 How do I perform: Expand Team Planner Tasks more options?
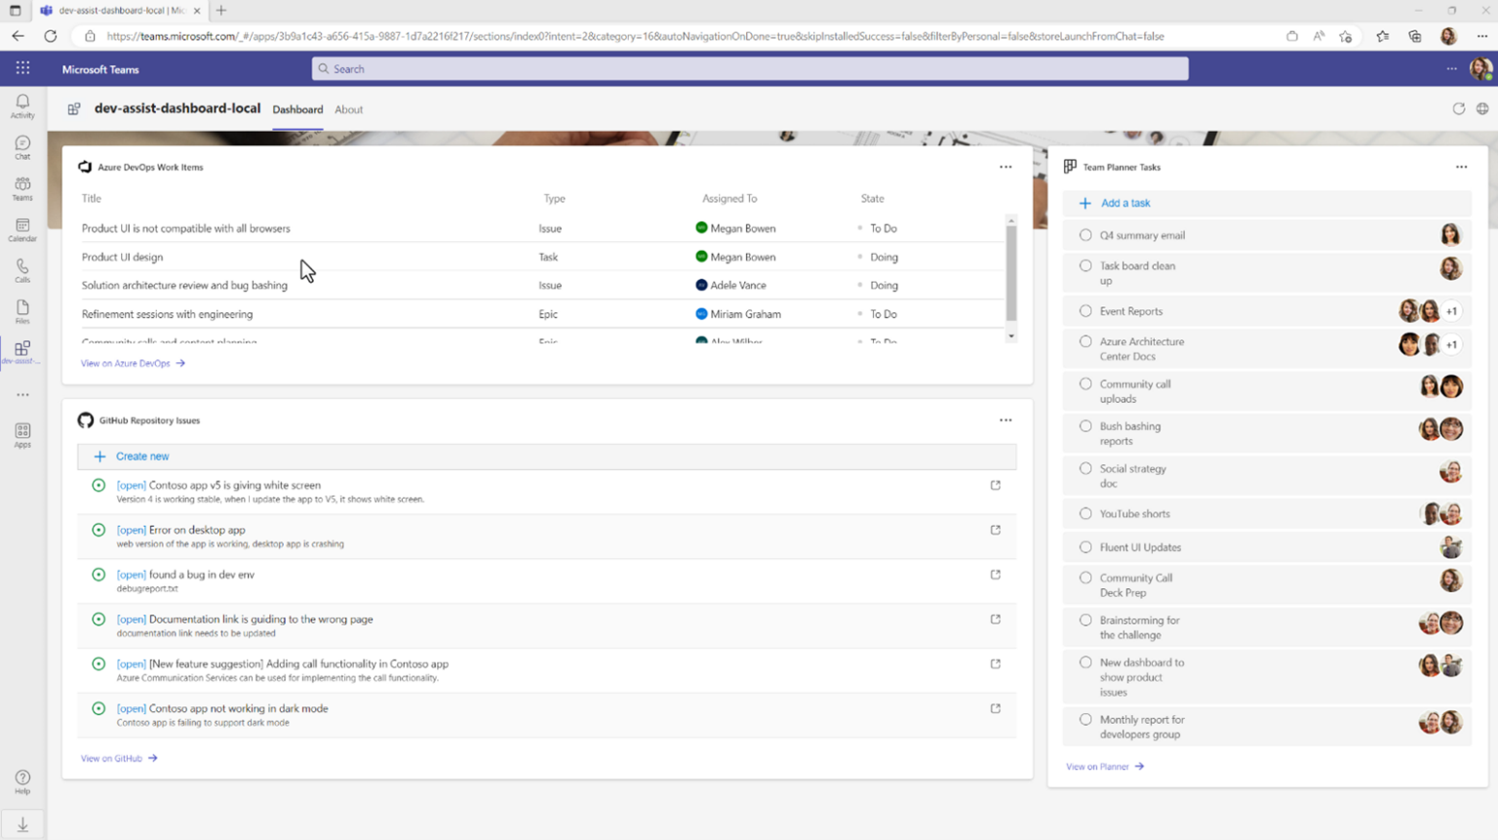tap(1461, 167)
